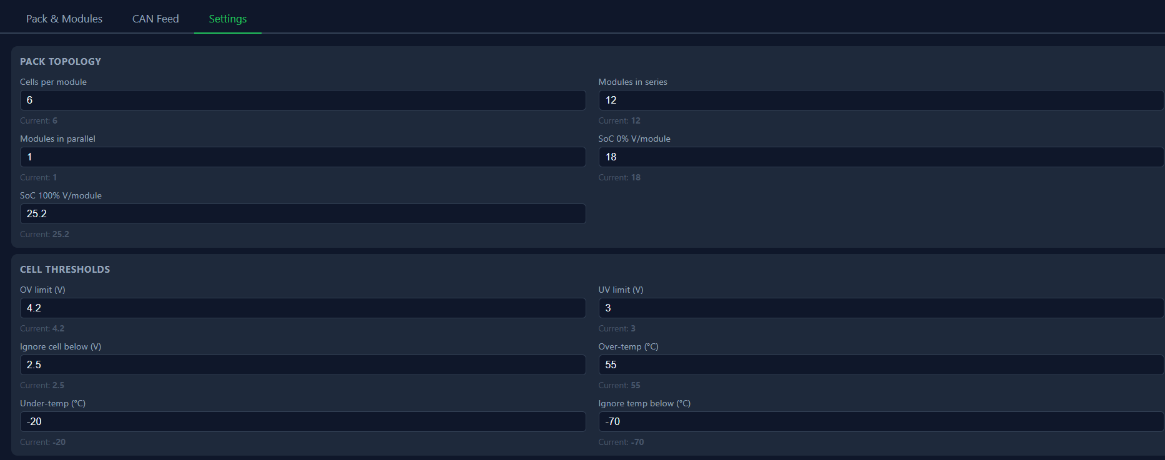This screenshot has width=1165, height=460.
Task: Select the Ignore cell below (V) input
Action: point(303,365)
